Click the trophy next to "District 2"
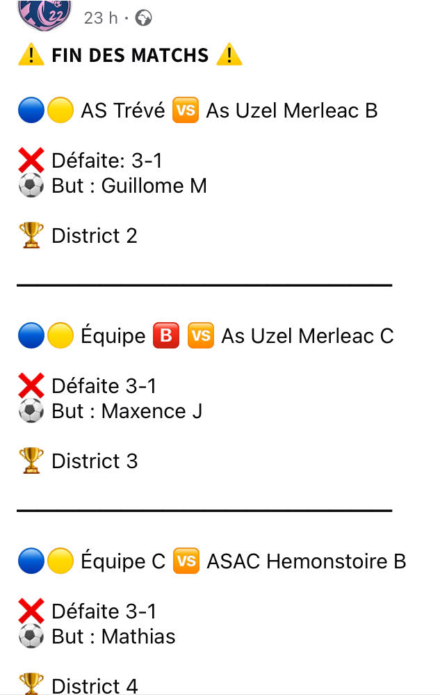This screenshot has height=695, width=440. (x=31, y=236)
